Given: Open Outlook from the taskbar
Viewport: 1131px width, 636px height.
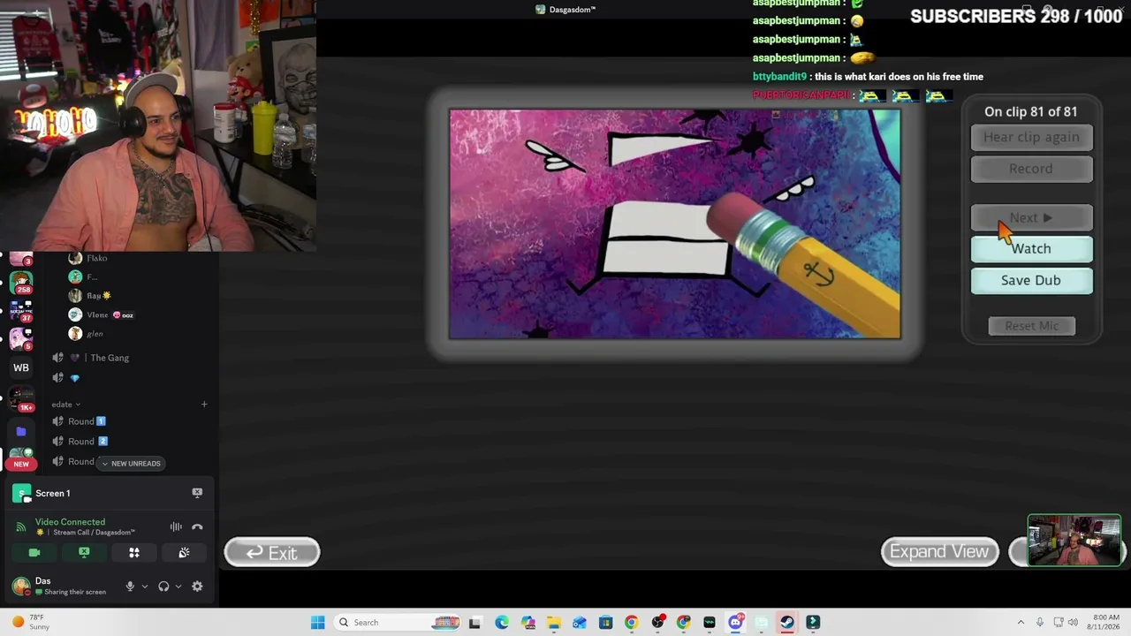Looking at the screenshot, I should [580, 623].
